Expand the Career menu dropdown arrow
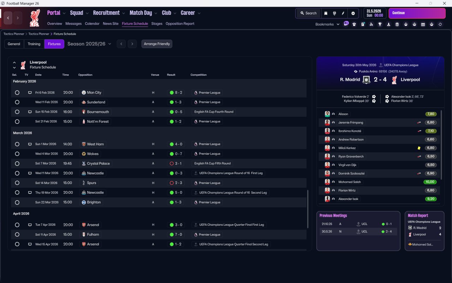Viewport: 452px width, 283px height. point(199,13)
